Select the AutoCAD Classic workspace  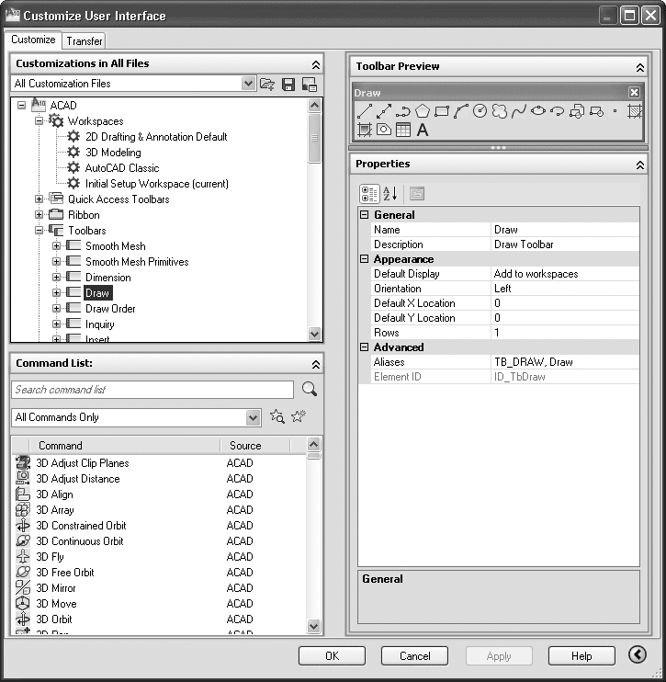click(x=122, y=168)
